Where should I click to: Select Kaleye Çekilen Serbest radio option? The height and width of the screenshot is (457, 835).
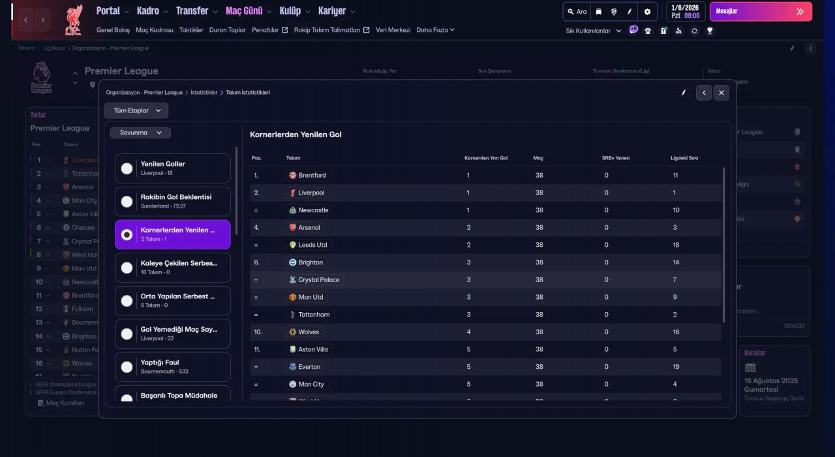coord(127,268)
